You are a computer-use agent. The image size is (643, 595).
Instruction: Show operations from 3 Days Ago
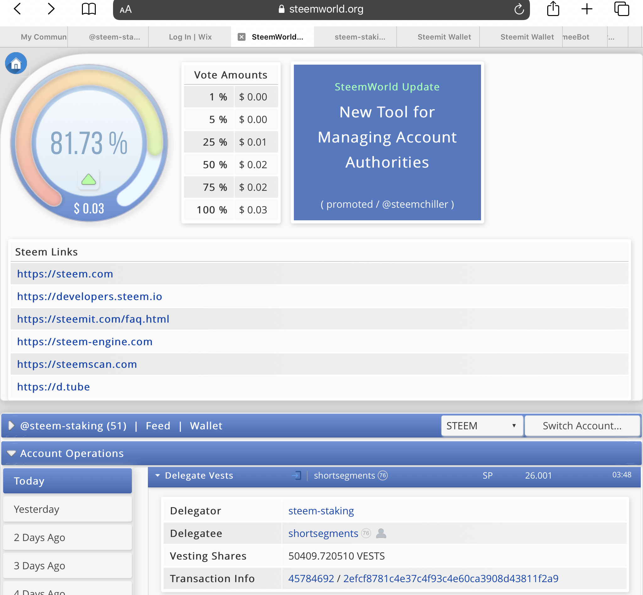[x=67, y=566]
